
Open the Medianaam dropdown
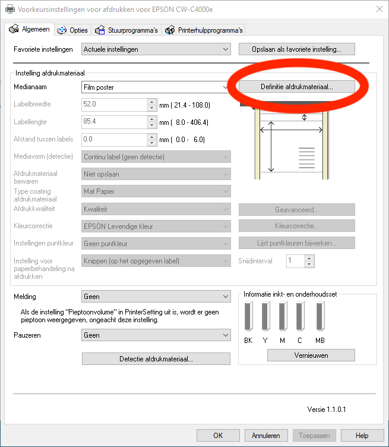click(156, 87)
